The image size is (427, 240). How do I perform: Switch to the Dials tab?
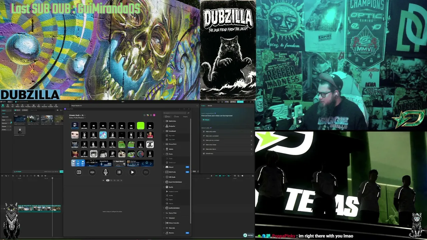(176, 117)
